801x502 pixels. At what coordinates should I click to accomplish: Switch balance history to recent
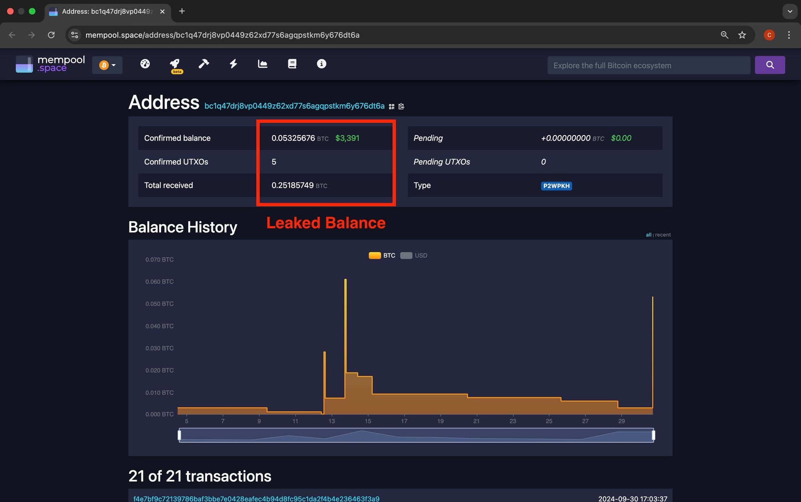tap(663, 235)
